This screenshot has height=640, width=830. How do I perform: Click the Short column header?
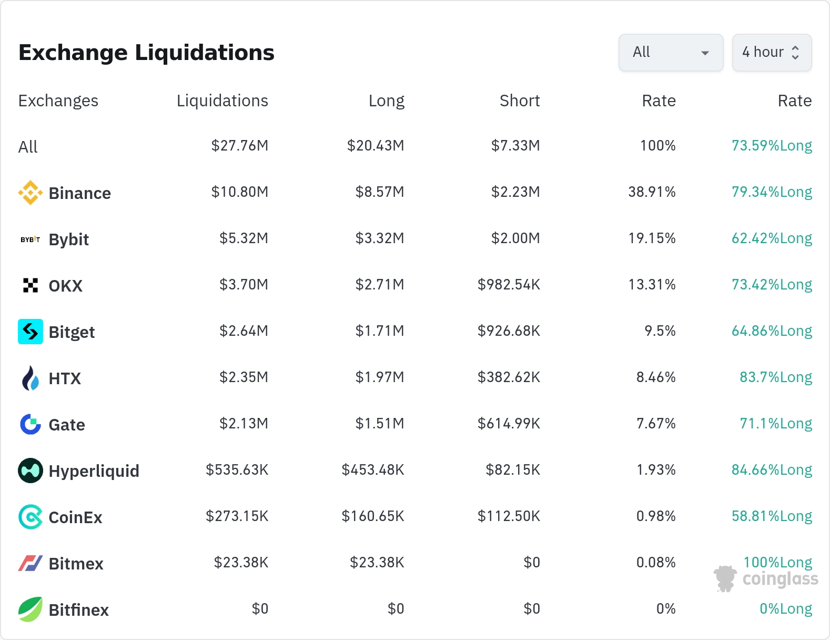tap(519, 101)
